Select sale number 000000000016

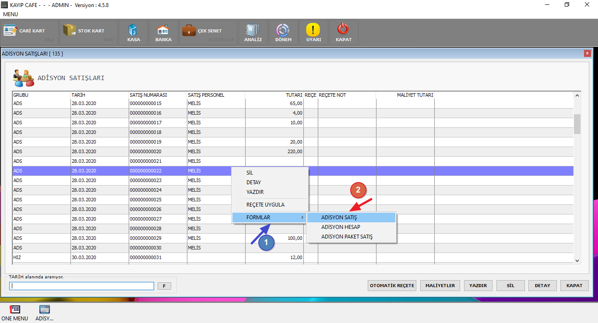[x=158, y=113]
